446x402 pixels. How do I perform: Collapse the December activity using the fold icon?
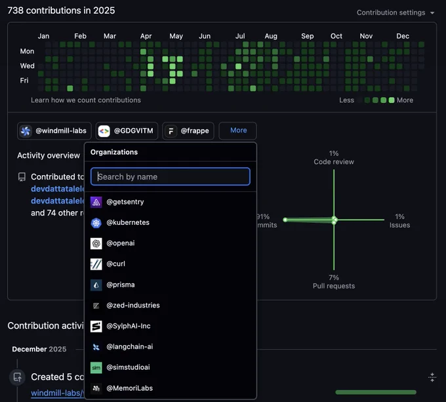(432, 377)
